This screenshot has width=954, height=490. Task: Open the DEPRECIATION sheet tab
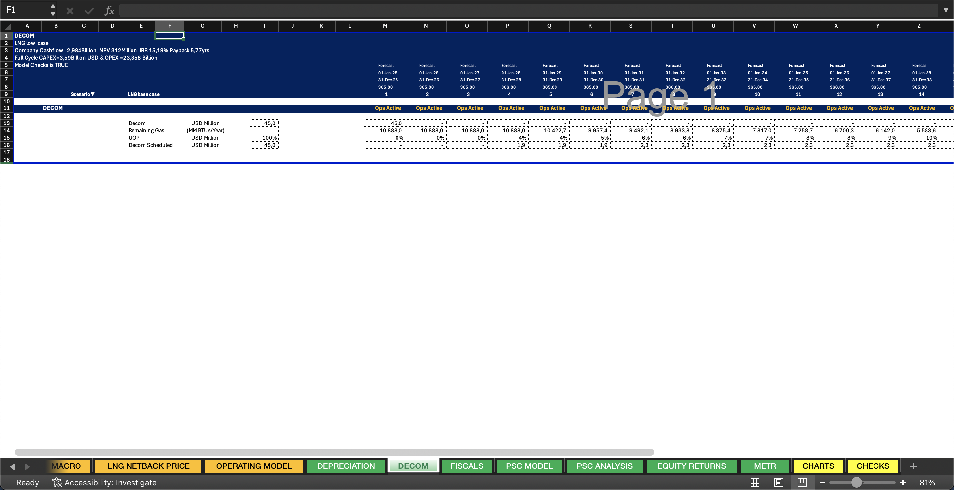pyautogui.click(x=346, y=466)
